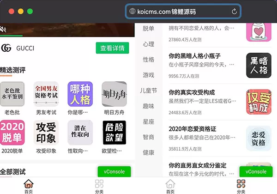Open the 潜在性取向 test icon
The height and width of the screenshot is (194, 277).
pos(80,133)
